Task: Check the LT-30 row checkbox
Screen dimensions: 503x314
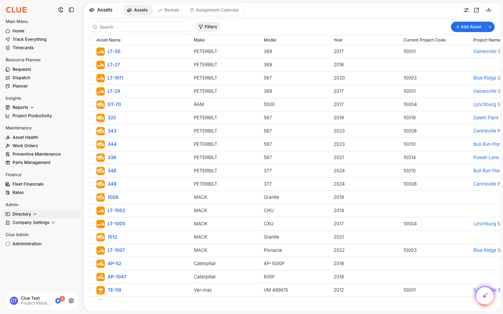Action: (x=90, y=51)
